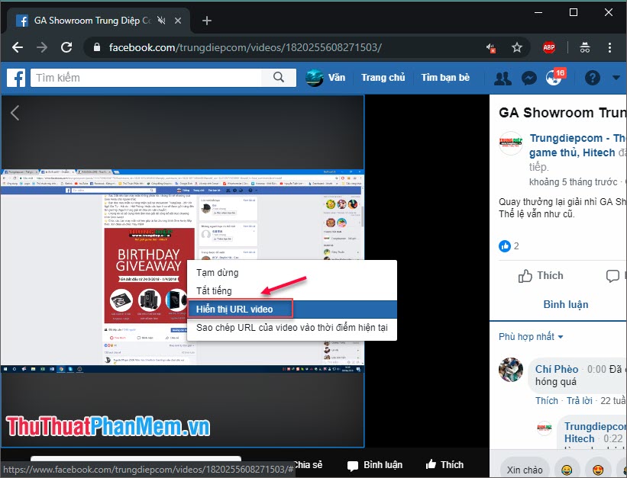Open the friend requests icon
627x478 pixels.
click(503, 78)
